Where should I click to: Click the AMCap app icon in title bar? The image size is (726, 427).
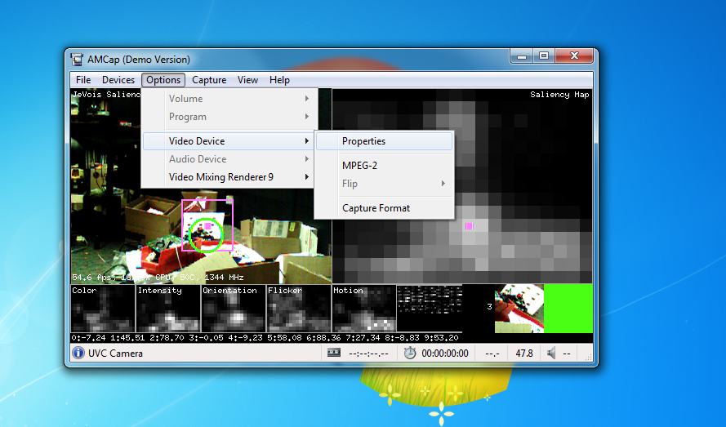(77, 60)
